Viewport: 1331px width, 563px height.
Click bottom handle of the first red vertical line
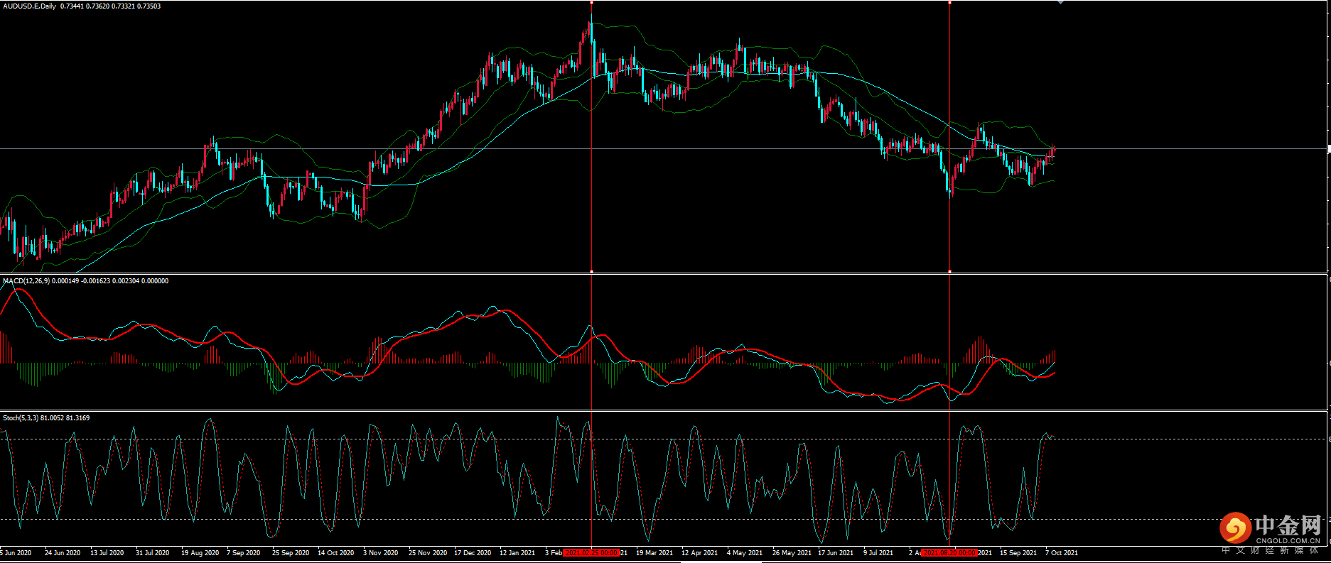(x=591, y=271)
